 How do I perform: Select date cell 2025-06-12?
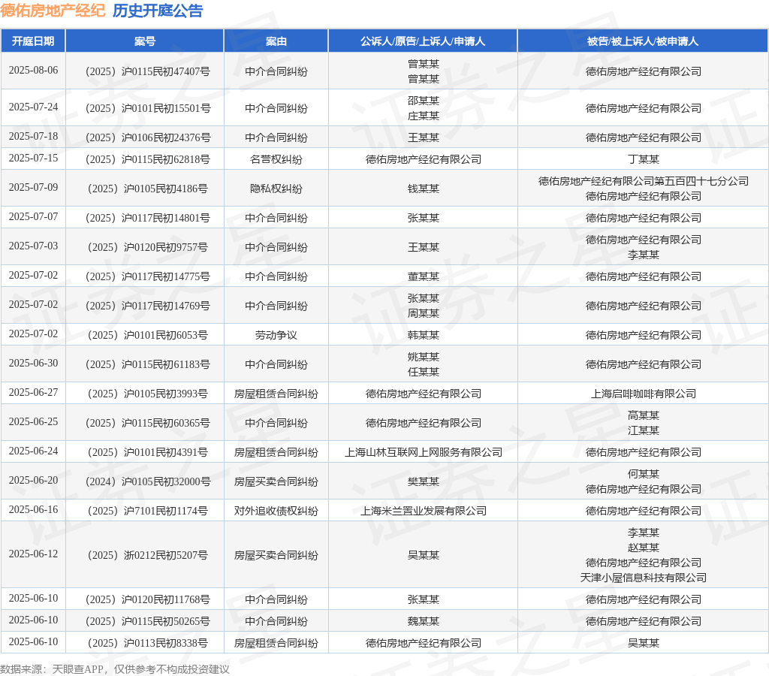tap(33, 554)
